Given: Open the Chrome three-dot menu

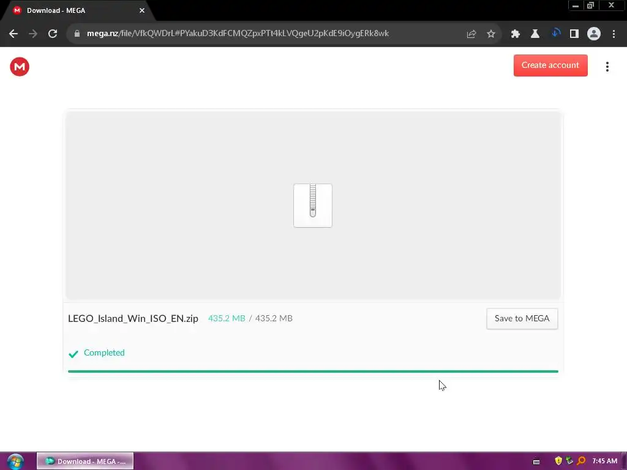Looking at the screenshot, I should tap(614, 34).
